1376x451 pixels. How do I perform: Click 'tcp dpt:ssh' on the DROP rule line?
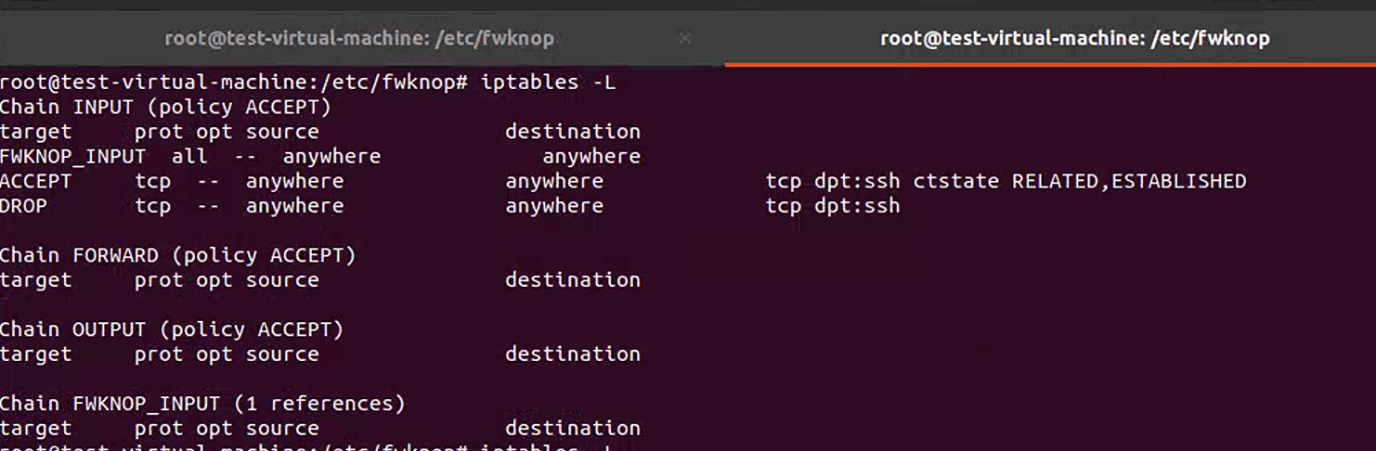833,206
